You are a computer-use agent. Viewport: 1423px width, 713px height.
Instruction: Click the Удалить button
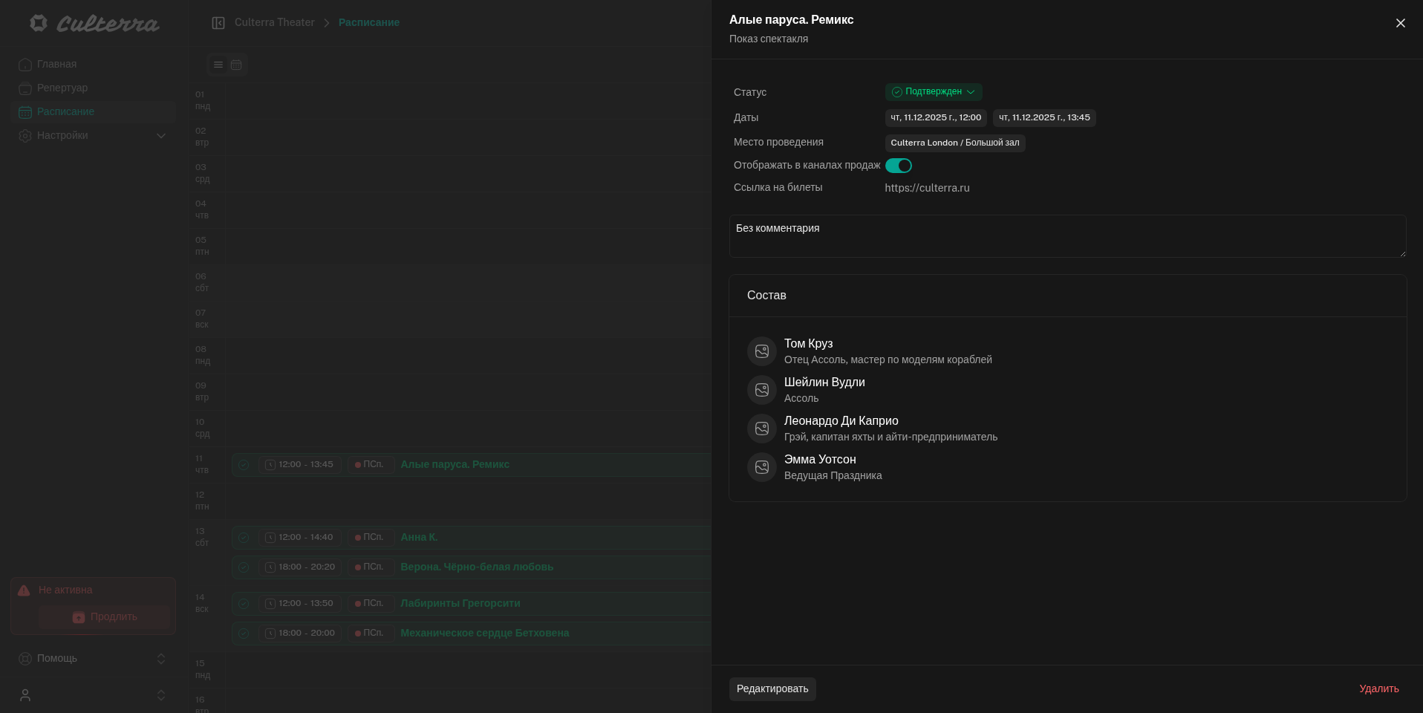(x=1378, y=689)
